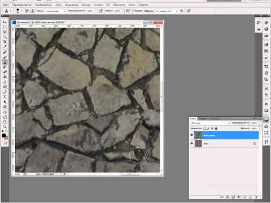Open the 'Образец' sample dropdown

[167, 11]
